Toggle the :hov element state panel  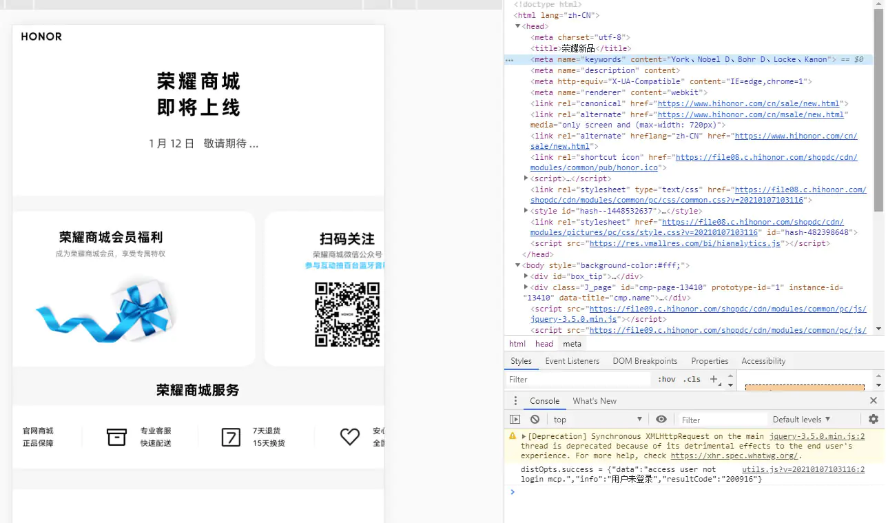(x=667, y=379)
